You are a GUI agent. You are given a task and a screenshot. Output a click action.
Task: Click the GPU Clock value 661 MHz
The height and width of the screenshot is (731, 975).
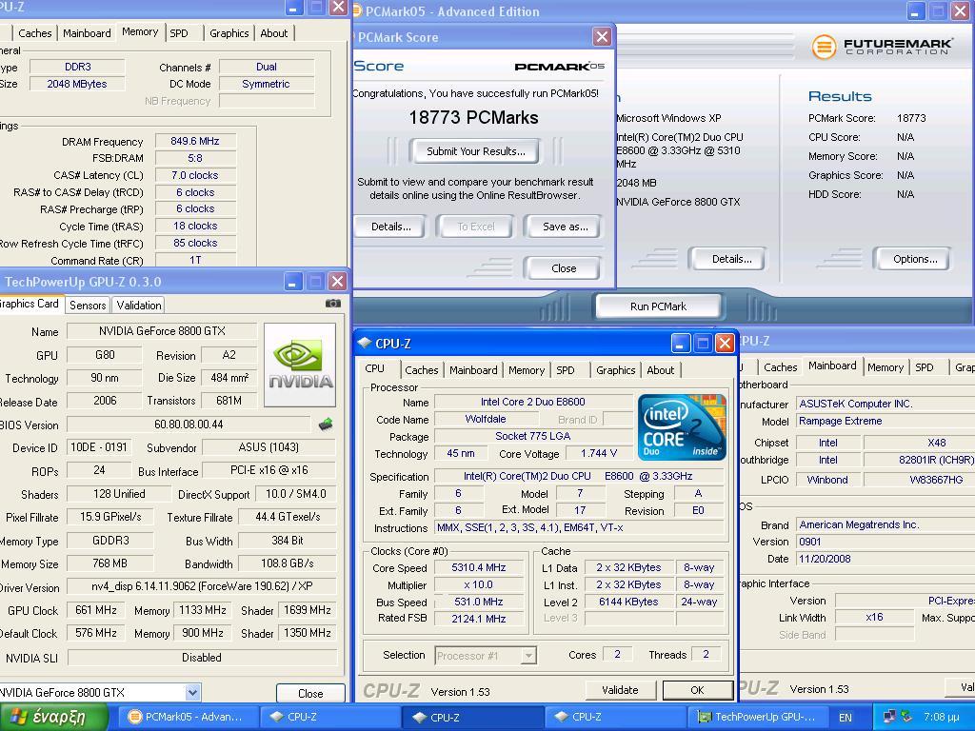(96, 610)
